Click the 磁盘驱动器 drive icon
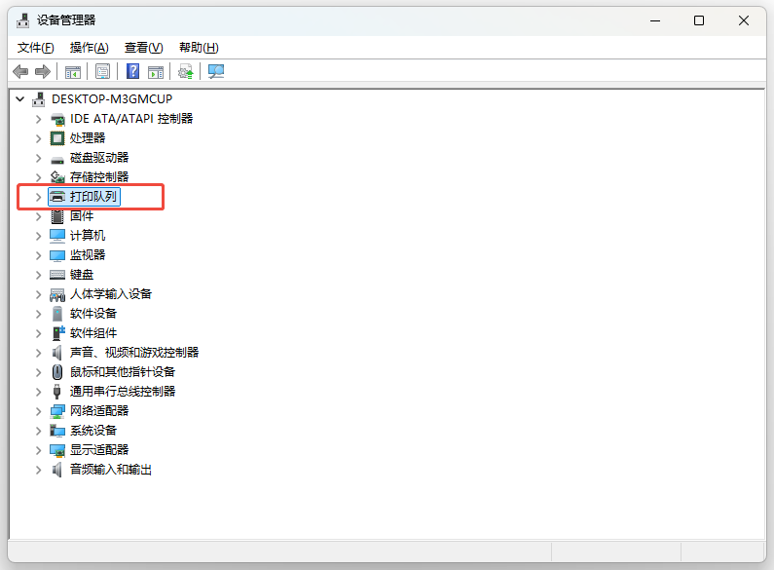 point(57,160)
